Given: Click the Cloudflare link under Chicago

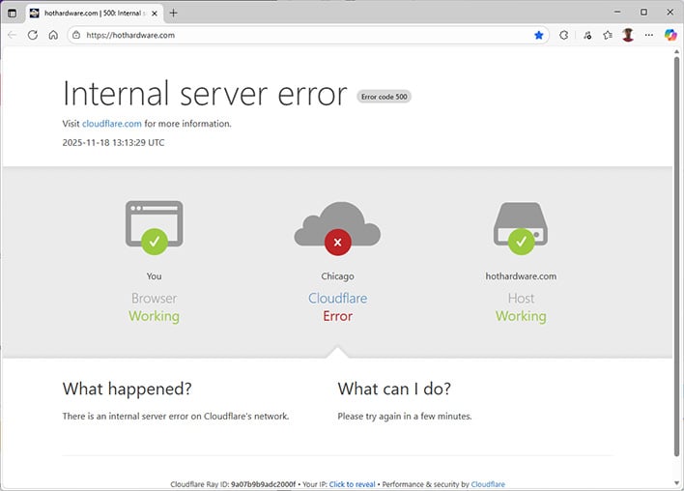Looking at the screenshot, I should pyautogui.click(x=337, y=298).
